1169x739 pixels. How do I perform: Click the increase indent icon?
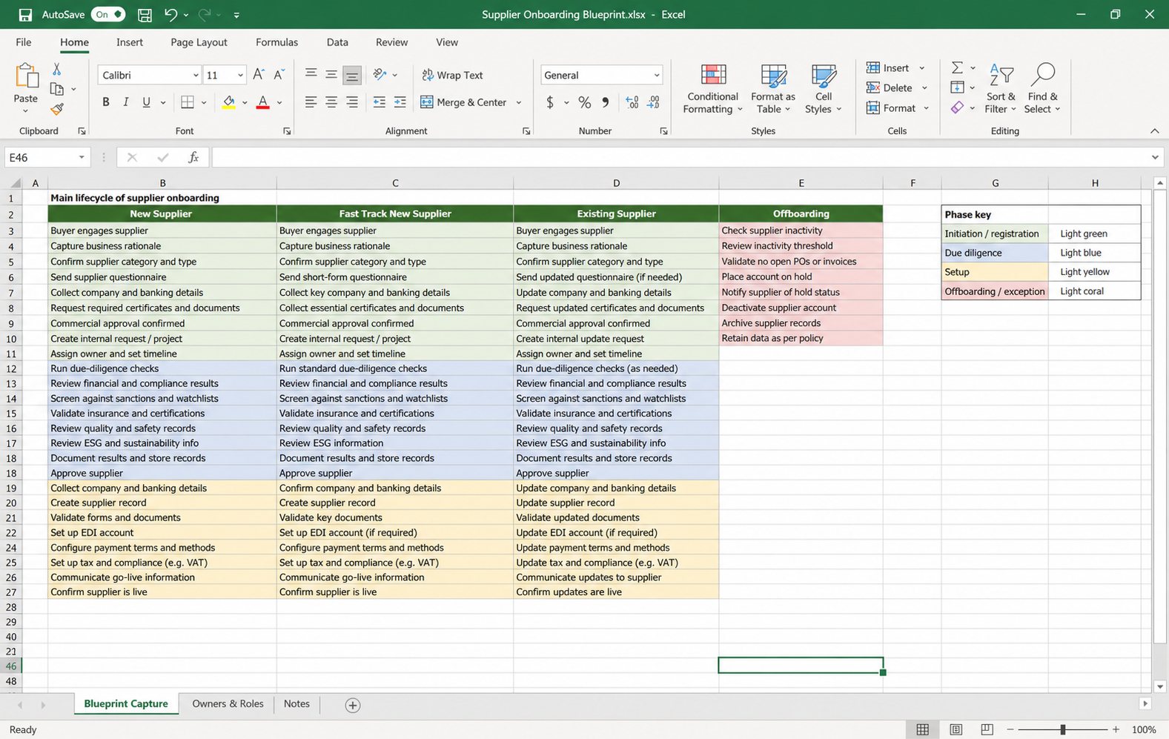400,102
